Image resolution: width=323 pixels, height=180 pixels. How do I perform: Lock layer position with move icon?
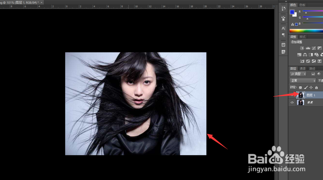[311, 87]
